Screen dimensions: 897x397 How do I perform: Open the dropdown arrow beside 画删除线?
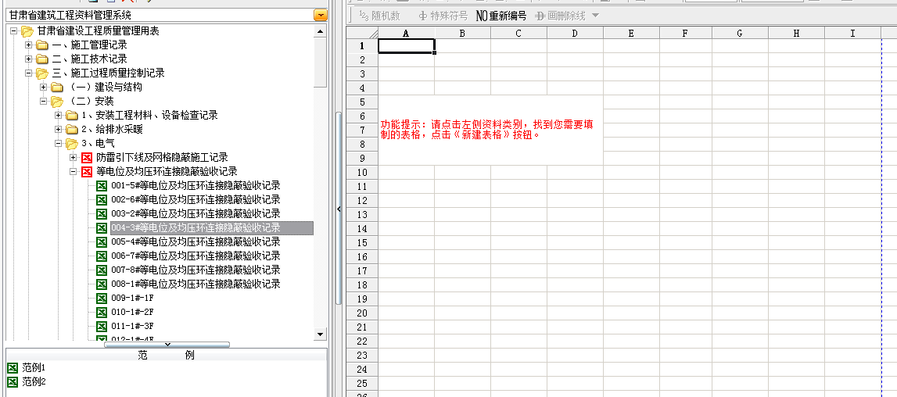595,16
